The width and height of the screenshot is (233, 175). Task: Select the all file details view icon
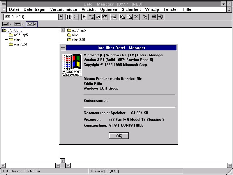75,17
